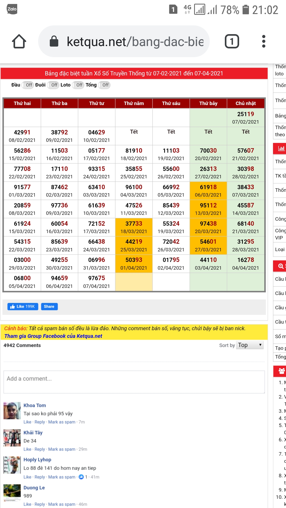This screenshot has height=508, width=286.
Task: Select result 96100 dated 04/03/2021
Action: [134, 191]
